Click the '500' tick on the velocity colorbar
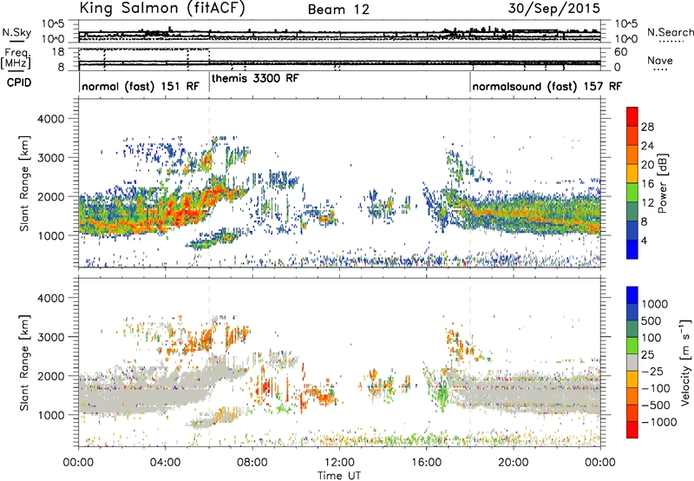694x481 pixels. (652, 320)
